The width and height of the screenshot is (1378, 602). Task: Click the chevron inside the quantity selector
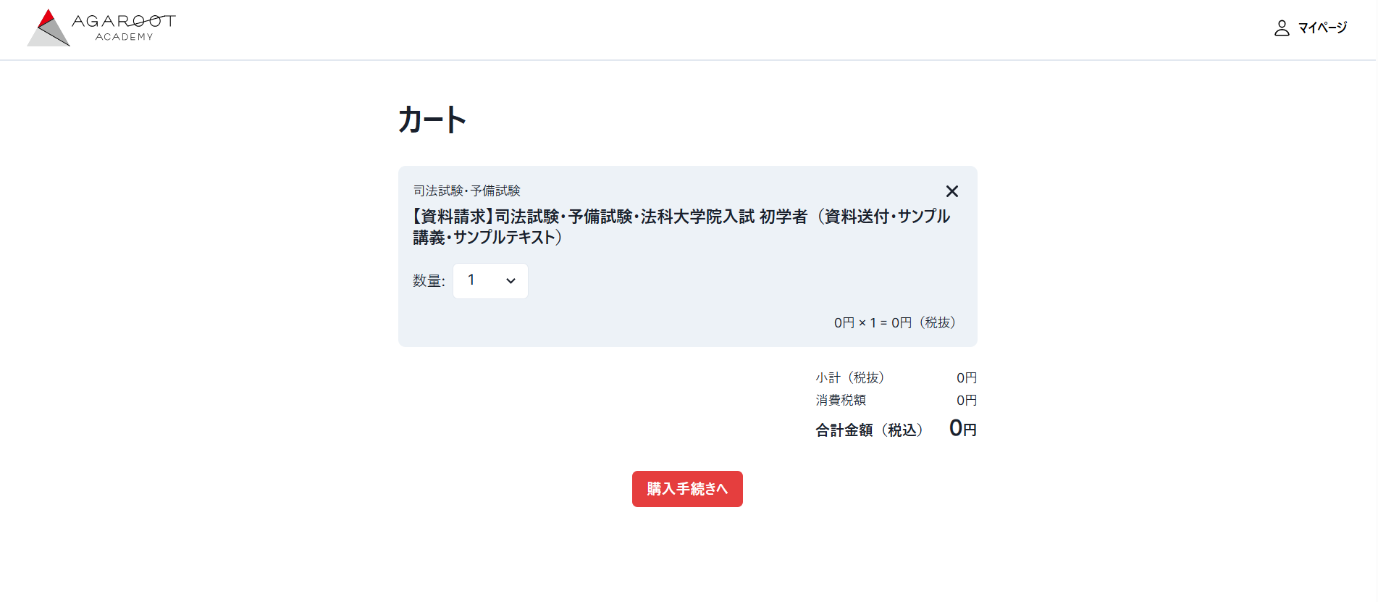point(510,281)
